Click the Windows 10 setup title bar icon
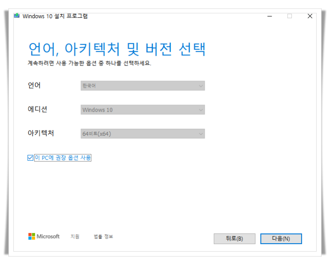Image resolution: width=330 pixels, height=265 pixels. [x=16, y=16]
